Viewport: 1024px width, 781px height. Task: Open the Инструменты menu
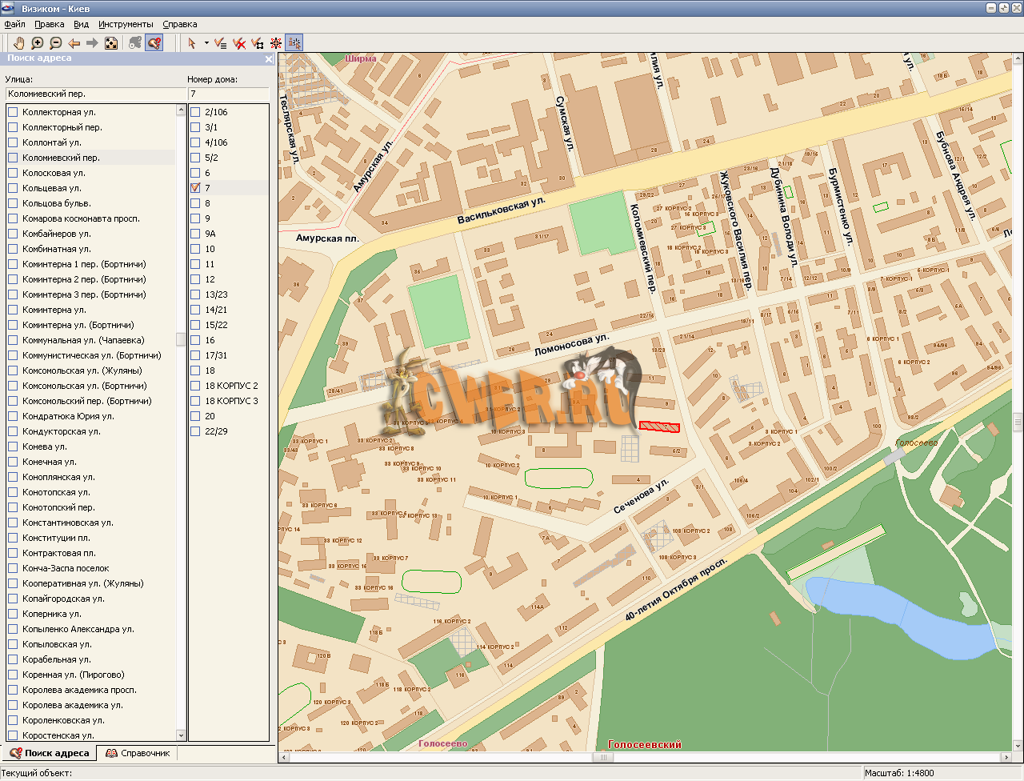pyautogui.click(x=126, y=24)
